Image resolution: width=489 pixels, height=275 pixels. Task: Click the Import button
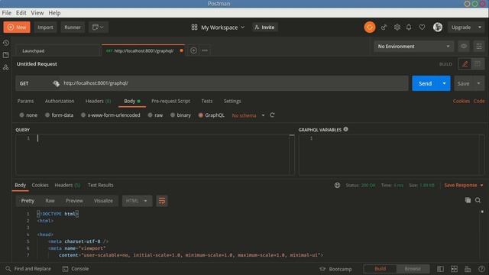[45, 27]
